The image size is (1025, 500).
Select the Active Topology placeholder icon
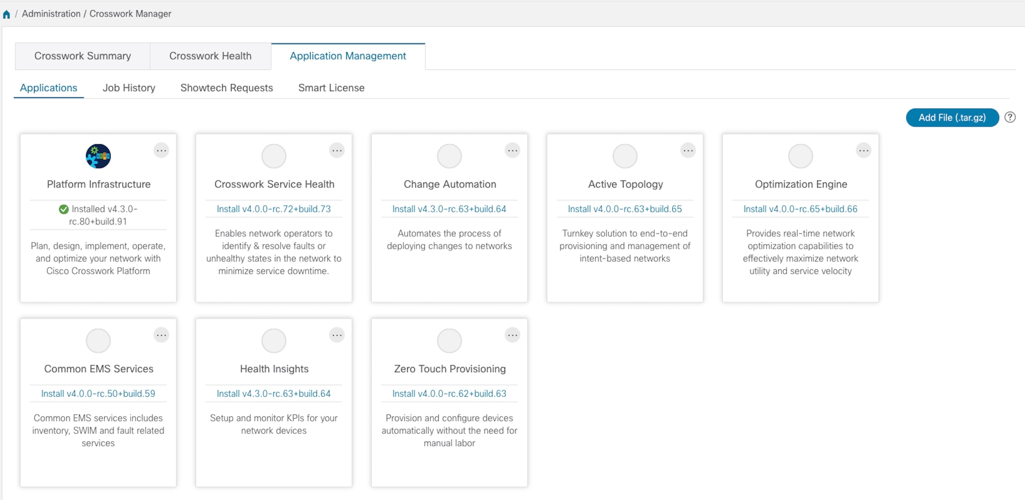625,156
